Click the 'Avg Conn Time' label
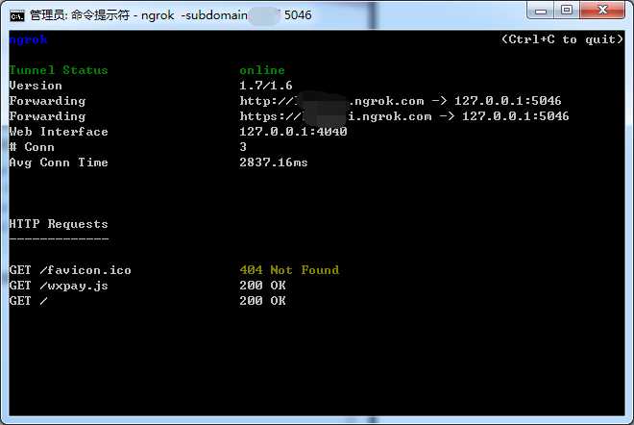 59,162
